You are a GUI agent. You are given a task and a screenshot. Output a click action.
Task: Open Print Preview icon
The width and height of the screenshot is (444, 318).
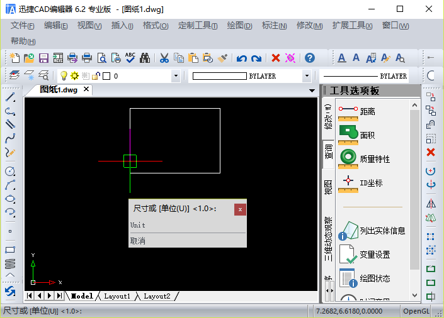pyautogui.click(x=101, y=58)
